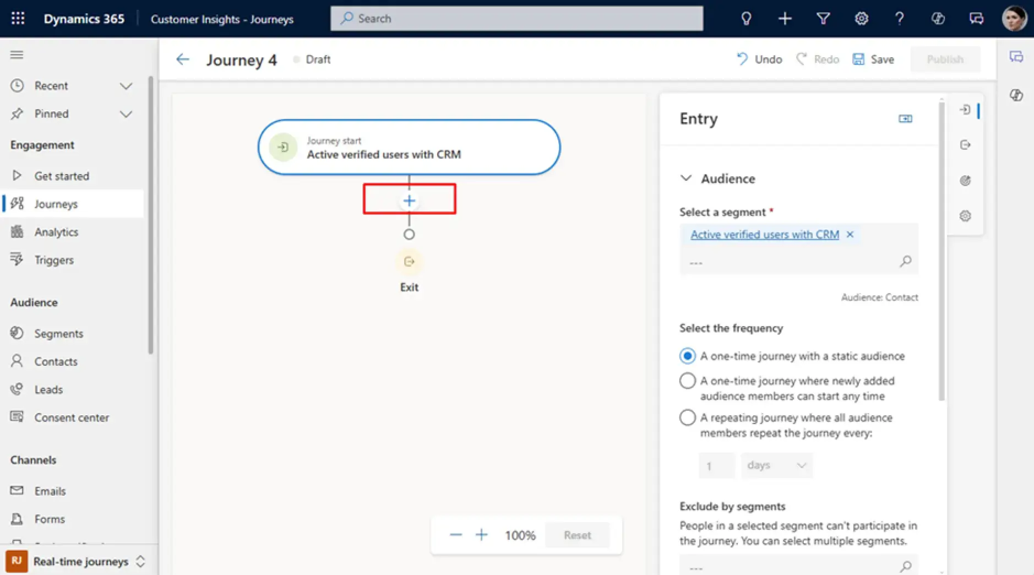This screenshot has height=575, width=1034.
Task: Click the repeat interval number field
Action: pos(717,465)
